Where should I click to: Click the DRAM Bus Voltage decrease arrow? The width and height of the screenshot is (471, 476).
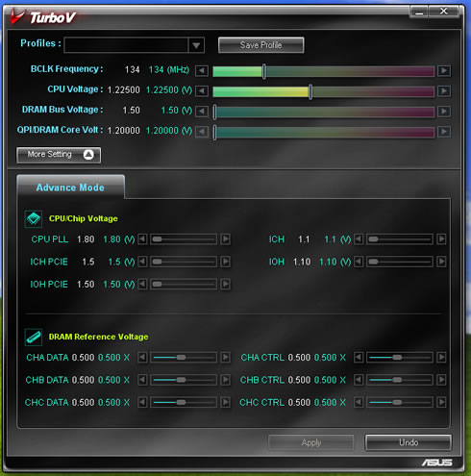[x=202, y=112]
